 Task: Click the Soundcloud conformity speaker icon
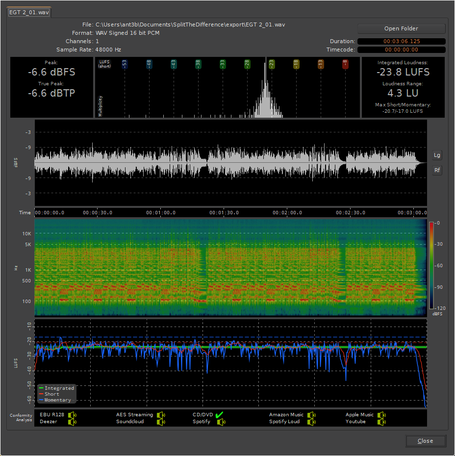click(160, 422)
